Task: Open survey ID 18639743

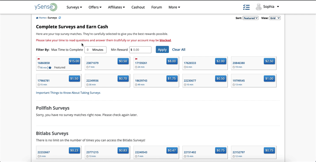Action: [x=141, y=81]
